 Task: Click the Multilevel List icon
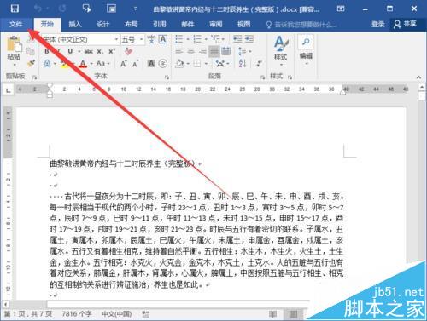click(215, 38)
